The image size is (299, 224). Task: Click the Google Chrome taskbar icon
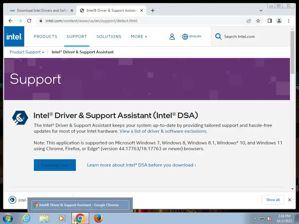click(x=80, y=218)
